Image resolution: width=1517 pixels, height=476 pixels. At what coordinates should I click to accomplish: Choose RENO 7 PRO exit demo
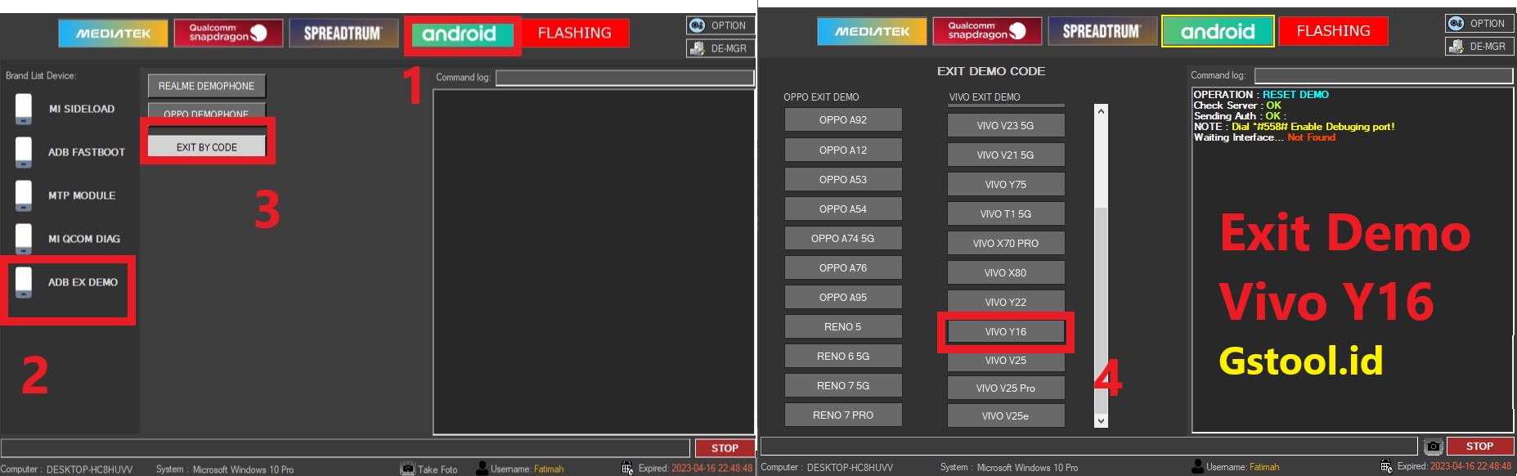pyautogui.click(x=843, y=415)
